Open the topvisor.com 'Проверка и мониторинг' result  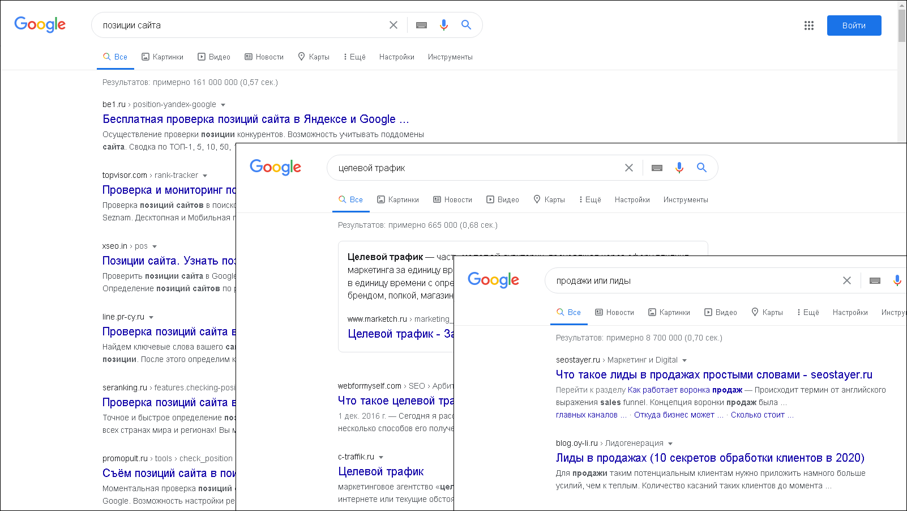[169, 190]
